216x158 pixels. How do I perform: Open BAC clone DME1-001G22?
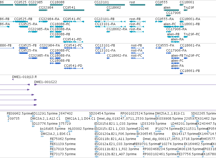[45, 82]
